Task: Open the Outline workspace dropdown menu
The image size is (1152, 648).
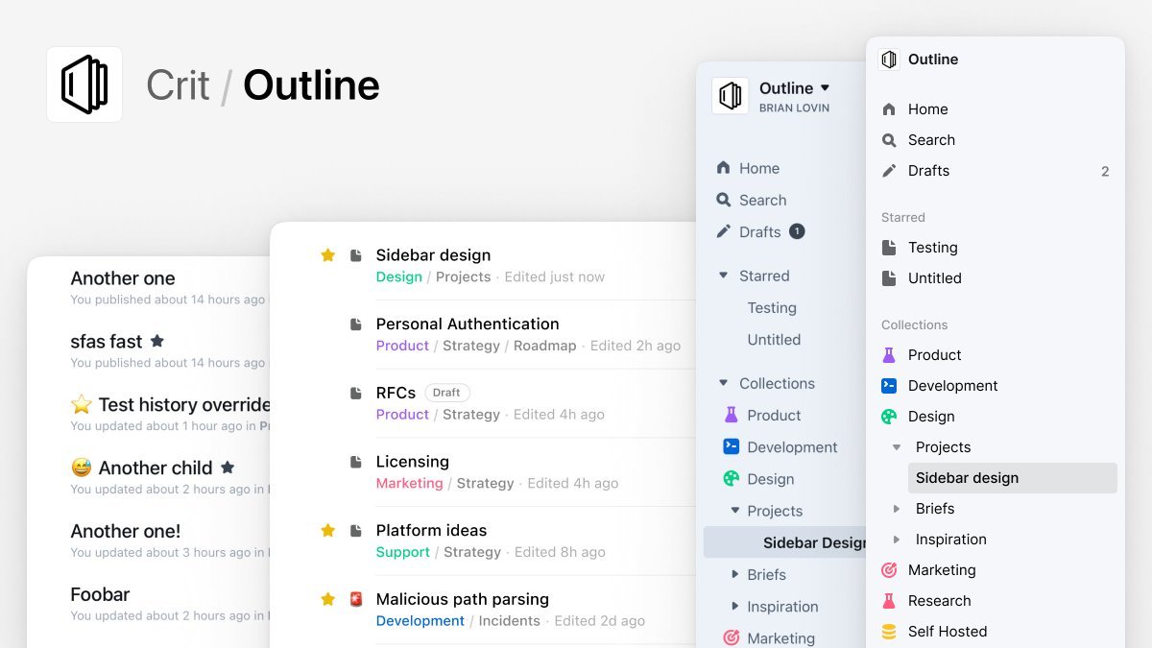Action: 825,88
